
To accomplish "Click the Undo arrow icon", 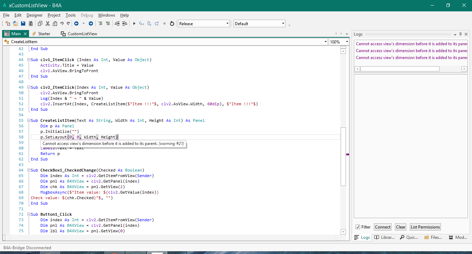I will [x=62, y=23].
